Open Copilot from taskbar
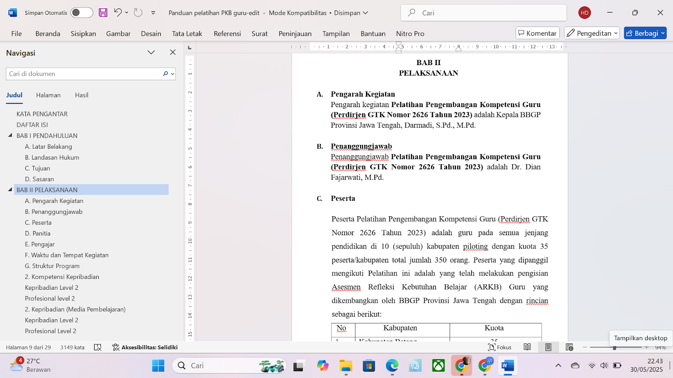The width and height of the screenshot is (673, 378). (x=323, y=366)
